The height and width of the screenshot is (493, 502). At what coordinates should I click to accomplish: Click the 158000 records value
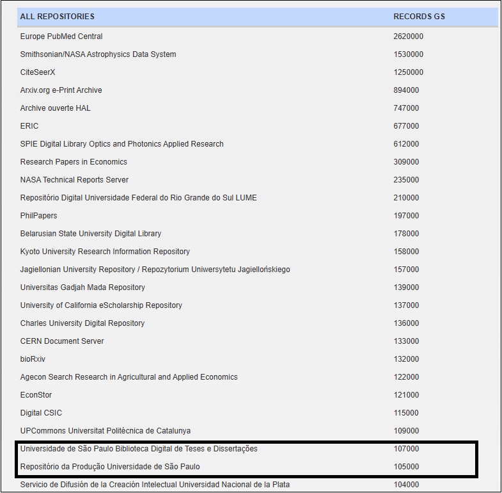click(x=406, y=252)
